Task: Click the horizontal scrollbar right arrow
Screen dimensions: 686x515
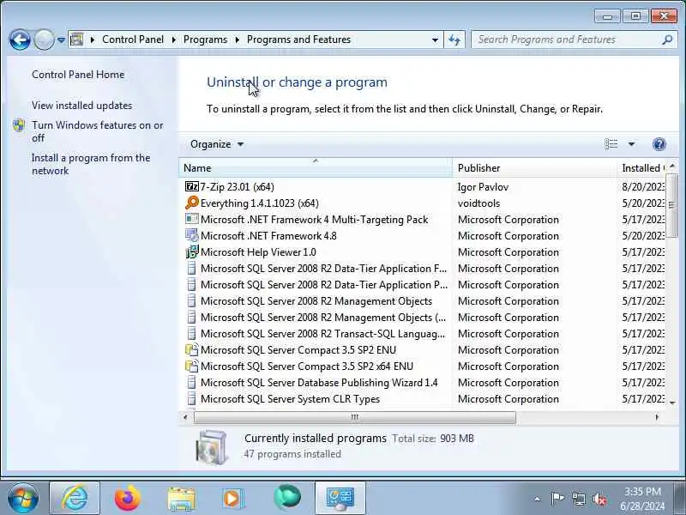Action: pos(657,417)
